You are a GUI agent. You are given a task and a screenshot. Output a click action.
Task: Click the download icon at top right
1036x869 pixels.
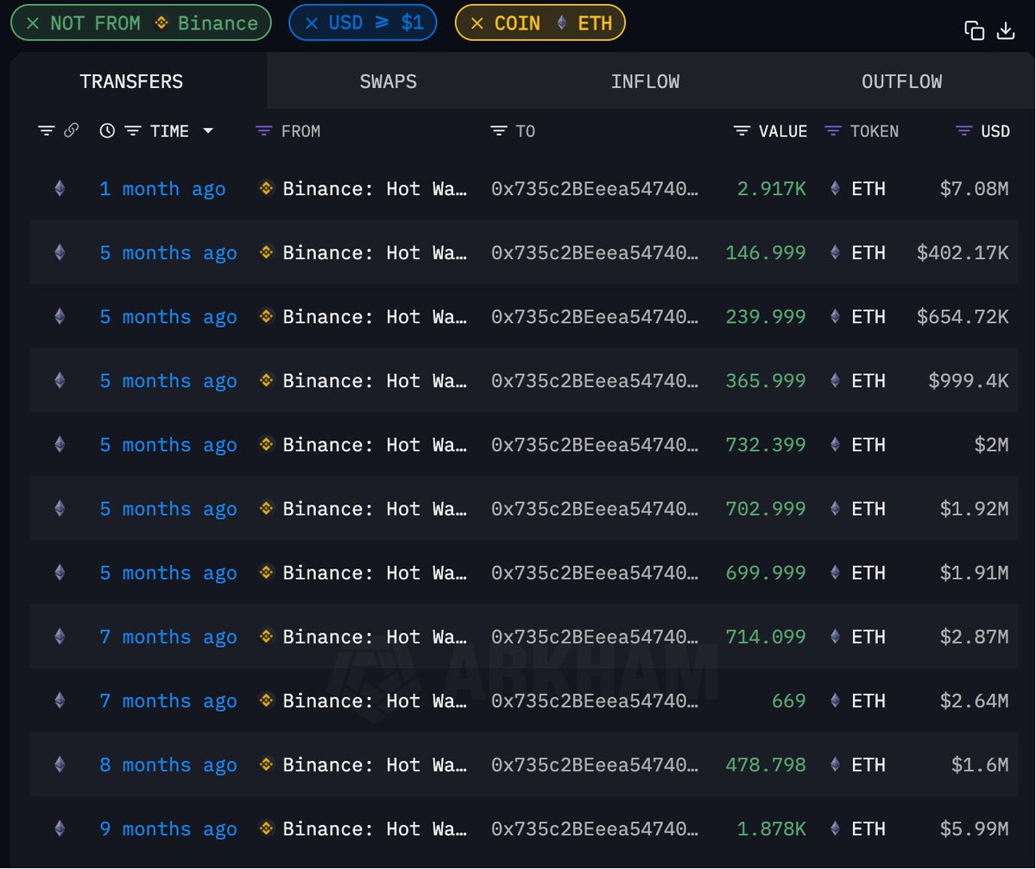[x=1005, y=30]
